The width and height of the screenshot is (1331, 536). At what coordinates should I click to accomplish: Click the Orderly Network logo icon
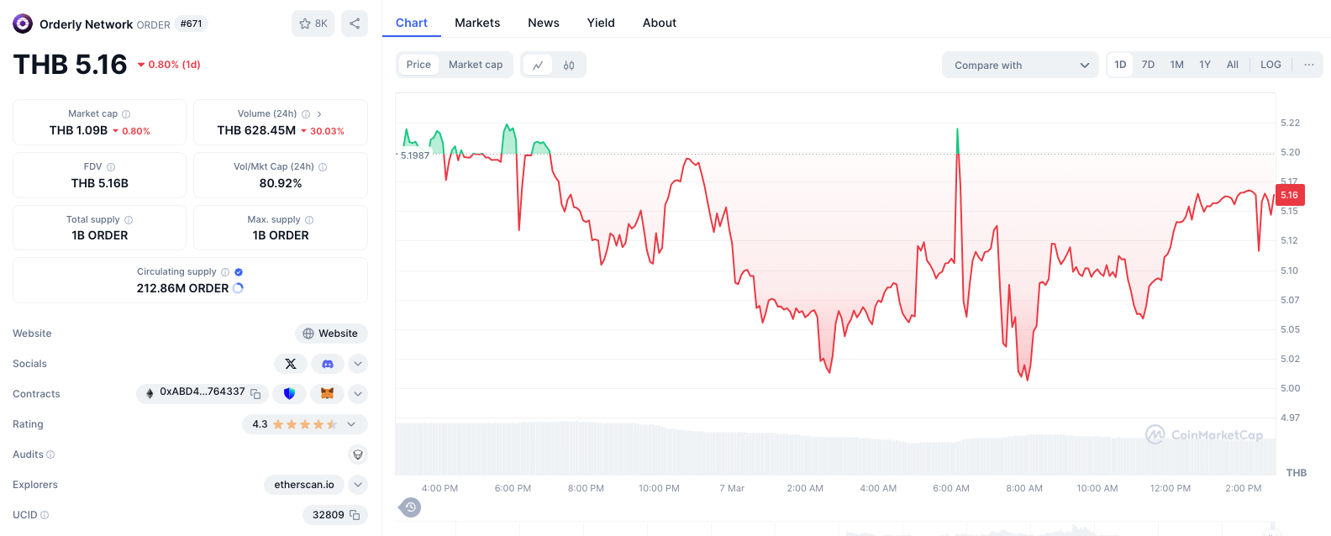23,24
